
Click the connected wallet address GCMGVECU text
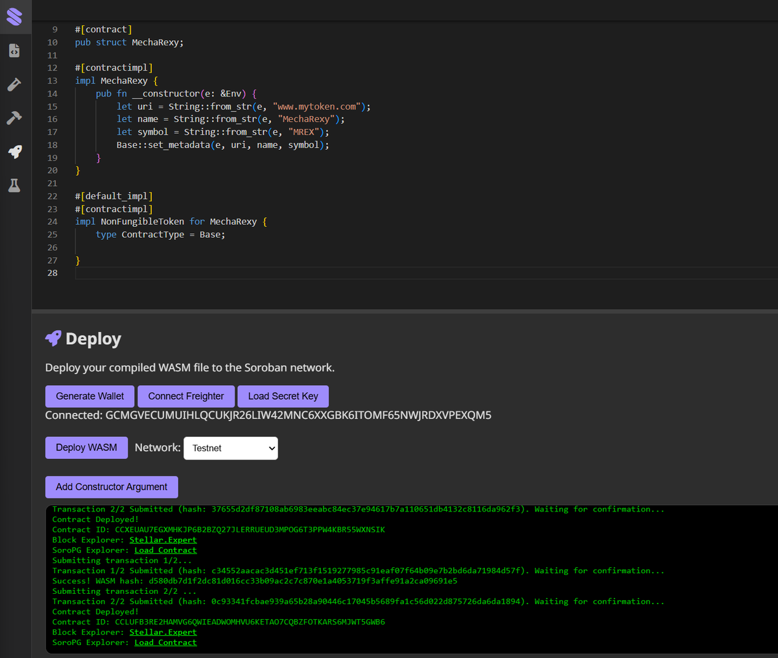[x=298, y=415]
